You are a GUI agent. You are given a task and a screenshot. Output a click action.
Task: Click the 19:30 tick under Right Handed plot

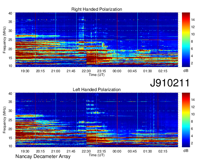tap(25, 71)
